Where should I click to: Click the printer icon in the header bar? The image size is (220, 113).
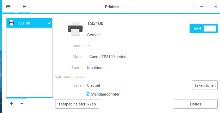(8, 7)
